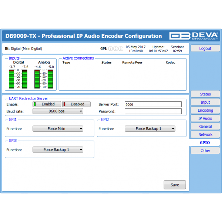The height and width of the screenshot is (222, 222).
Task: Switch to the IP Audio page
Action: (x=205, y=118)
